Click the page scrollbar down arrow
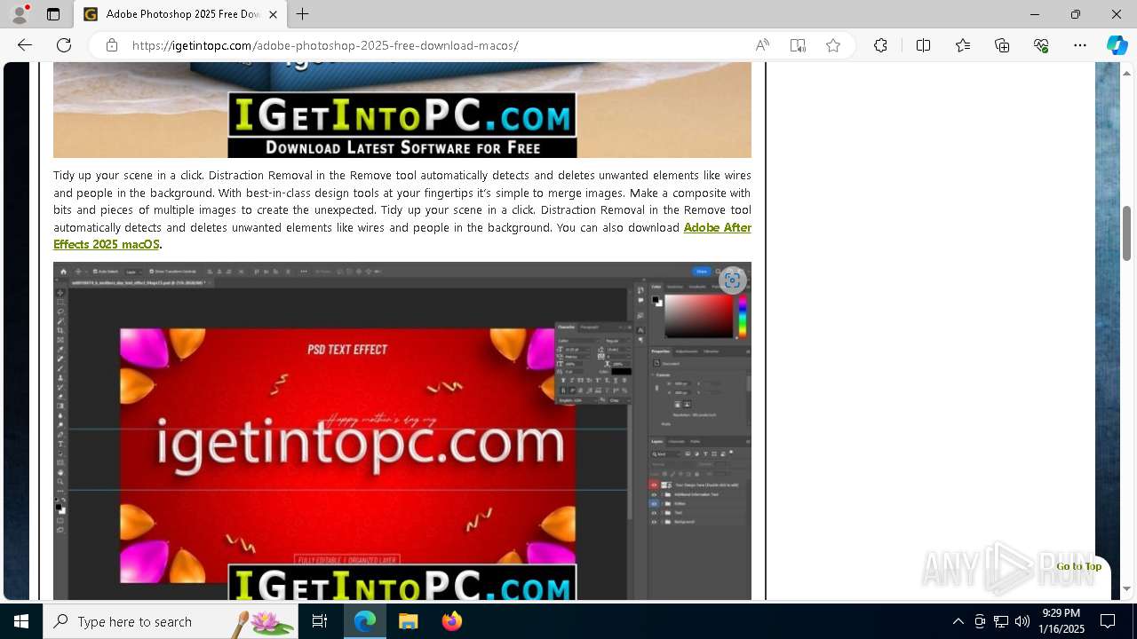Image resolution: width=1137 pixels, height=639 pixels. point(1127,588)
